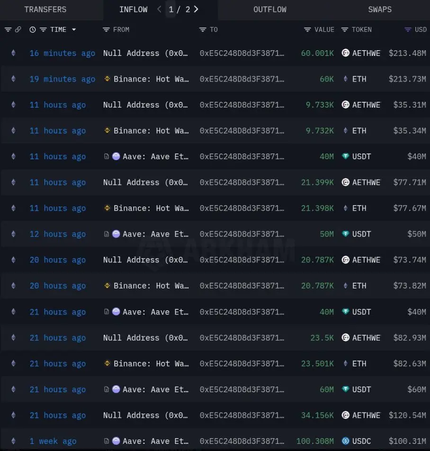The height and width of the screenshot is (451, 430).
Task: Click ETH token icon in 23.501K row
Action: [x=346, y=363]
